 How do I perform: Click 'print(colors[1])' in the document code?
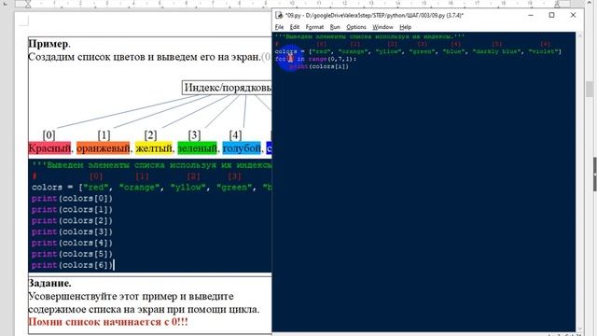pos(73,209)
